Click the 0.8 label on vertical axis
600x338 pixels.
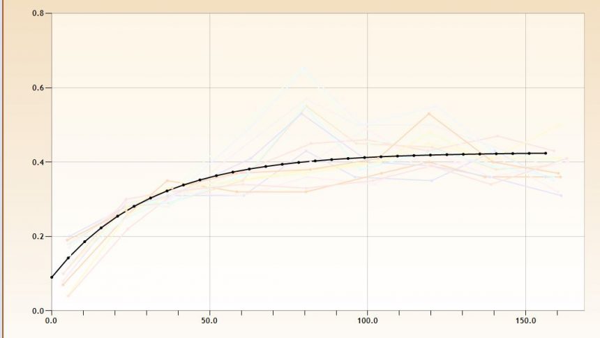(38, 13)
